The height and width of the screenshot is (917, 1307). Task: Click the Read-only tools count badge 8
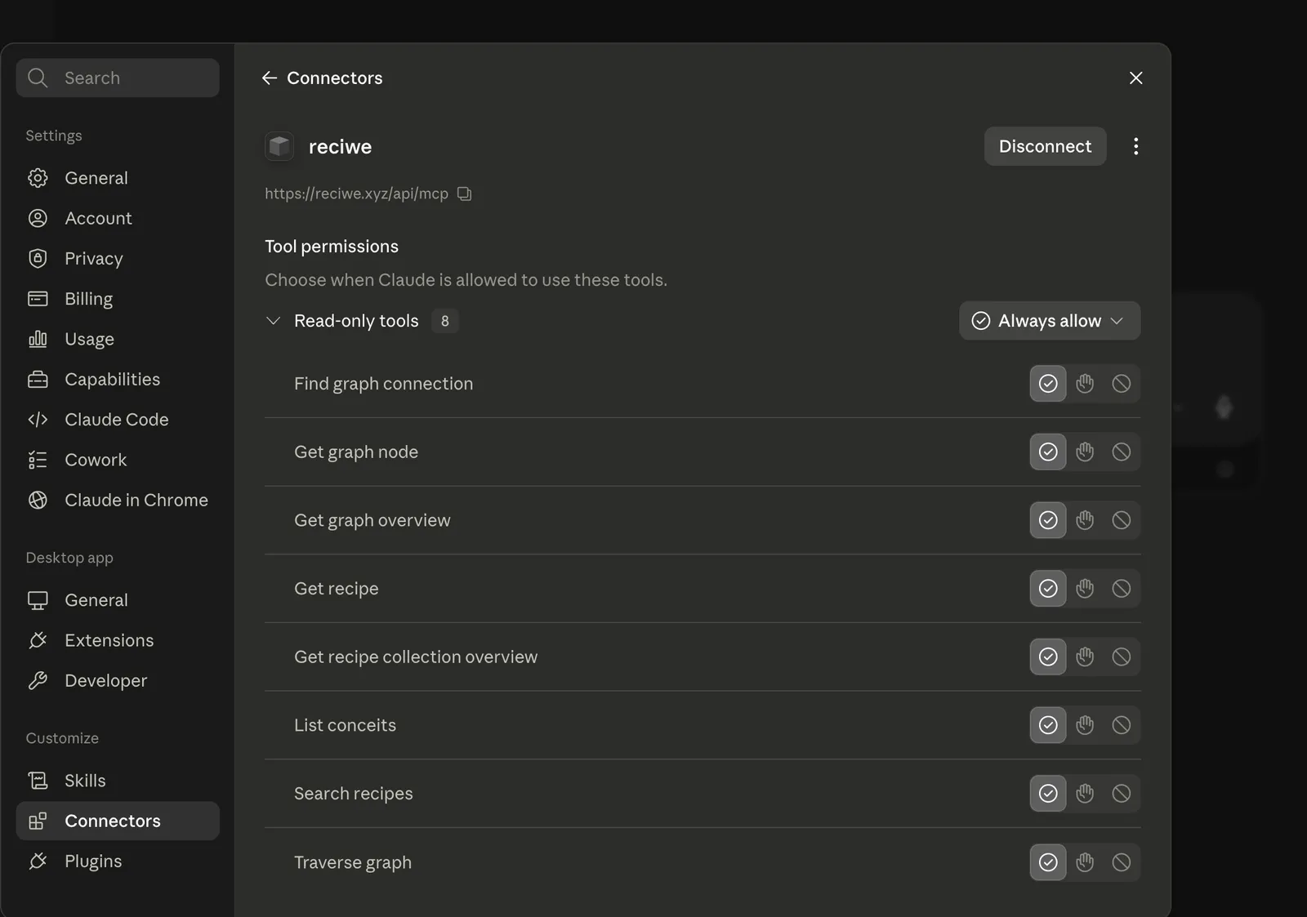coord(444,321)
